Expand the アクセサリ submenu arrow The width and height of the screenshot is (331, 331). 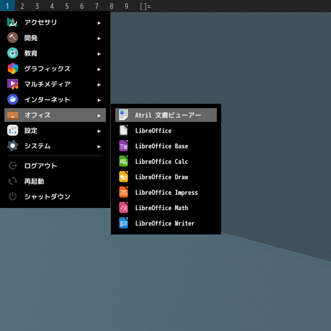coord(99,23)
